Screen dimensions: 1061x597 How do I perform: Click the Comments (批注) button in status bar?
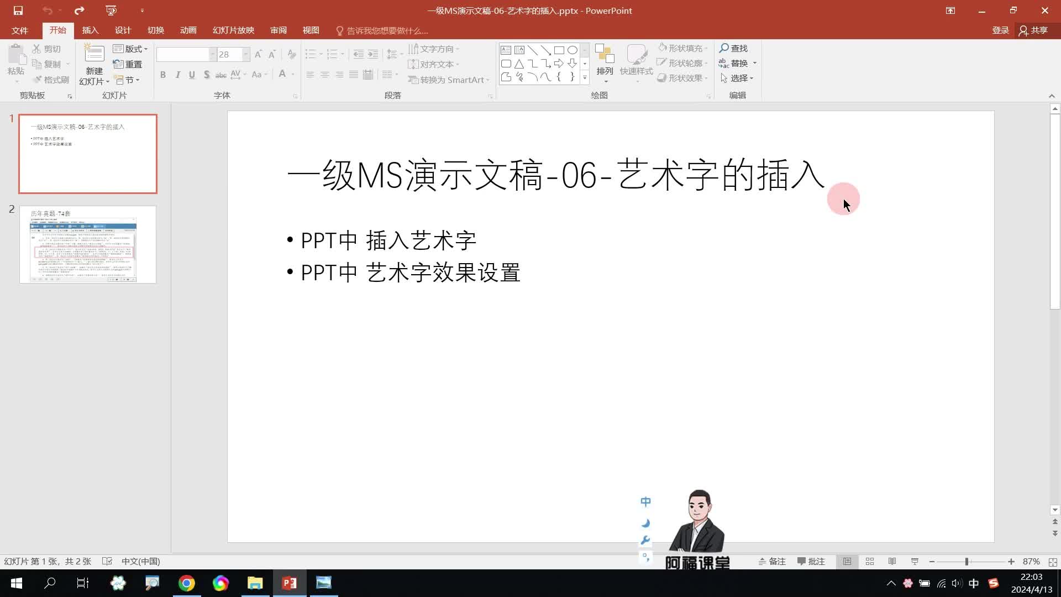click(811, 561)
